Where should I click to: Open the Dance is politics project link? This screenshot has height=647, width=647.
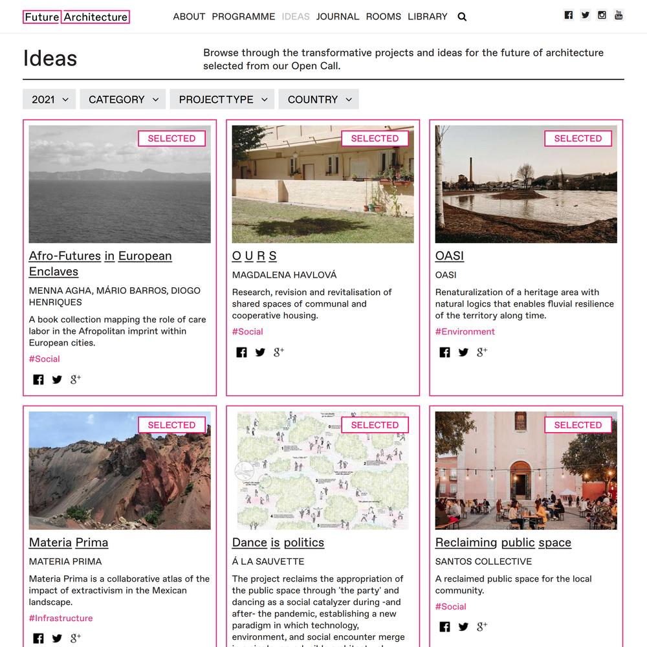(x=278, y=542)
